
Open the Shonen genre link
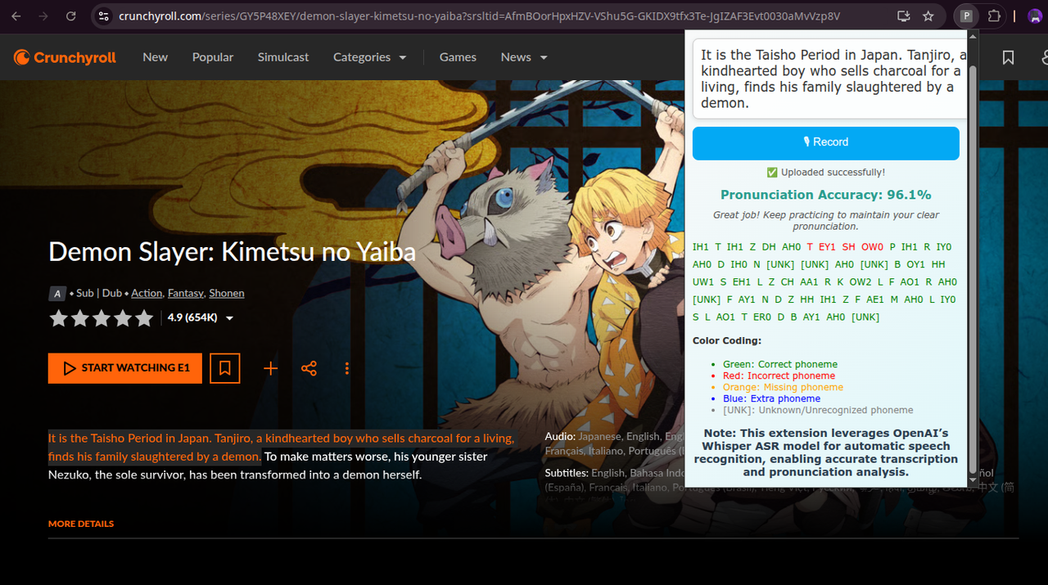(x=227, y=293)
